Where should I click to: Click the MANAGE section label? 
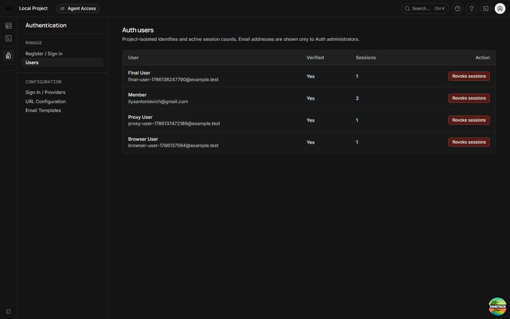point(34,43)
